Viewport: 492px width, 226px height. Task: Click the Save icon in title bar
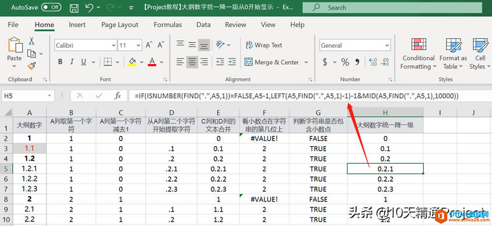(74, 8)
